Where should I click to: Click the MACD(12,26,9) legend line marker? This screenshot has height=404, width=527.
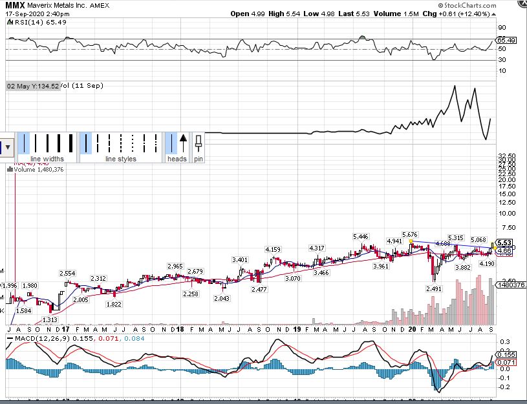coord(10,339)
